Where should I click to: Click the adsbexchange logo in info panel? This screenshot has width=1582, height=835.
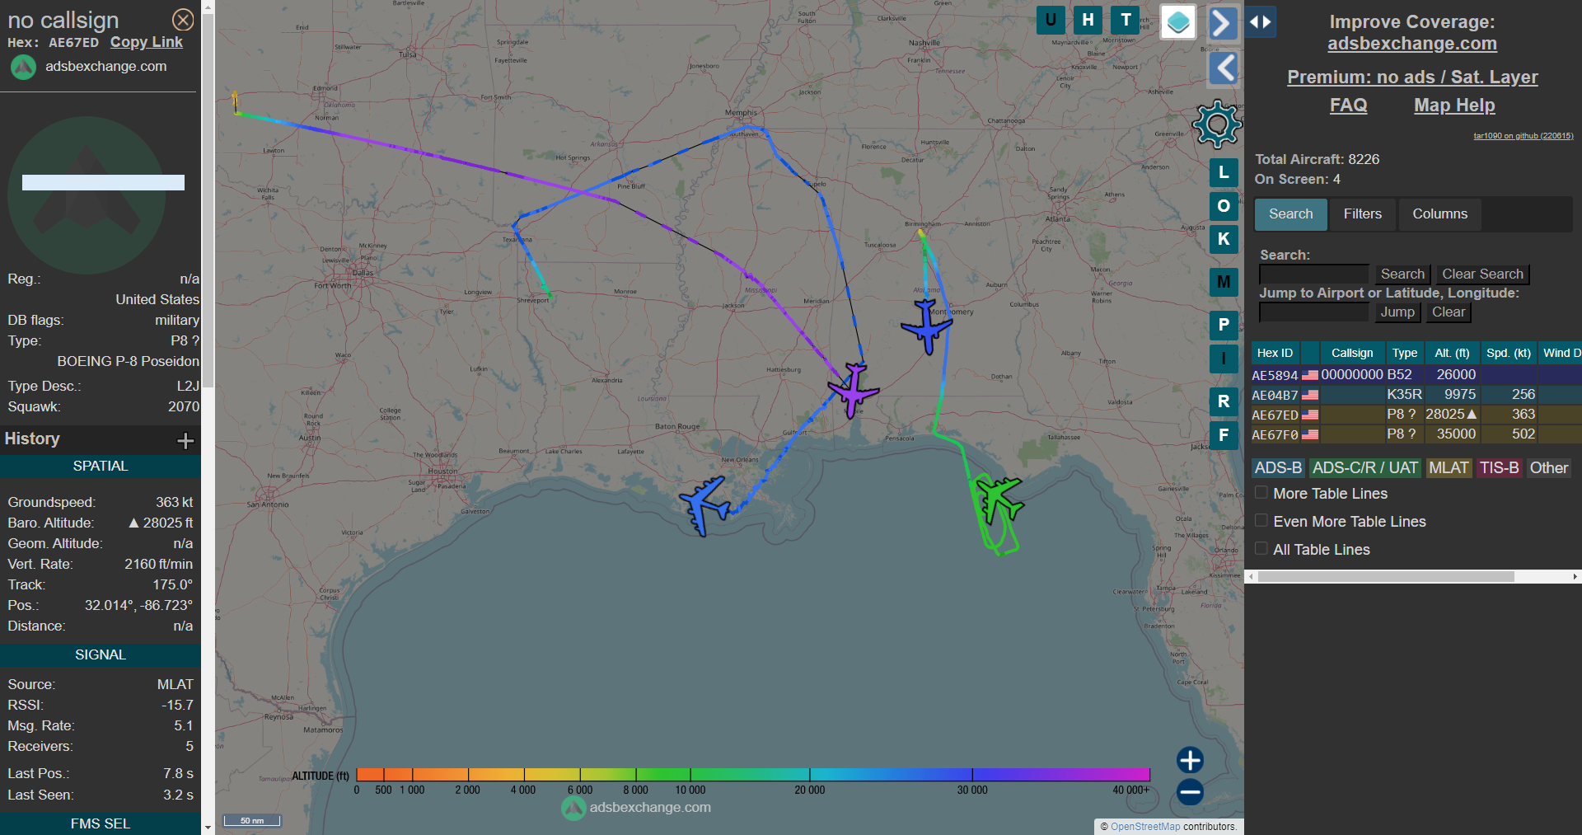pos(23,67)
